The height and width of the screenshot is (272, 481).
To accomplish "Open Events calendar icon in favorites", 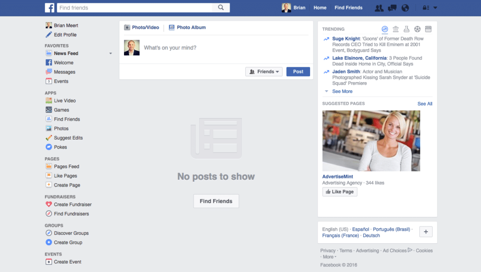I will point(48,81).
